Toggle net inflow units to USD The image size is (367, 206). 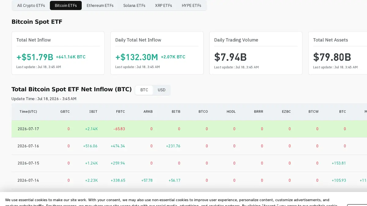tap(161, 90)
